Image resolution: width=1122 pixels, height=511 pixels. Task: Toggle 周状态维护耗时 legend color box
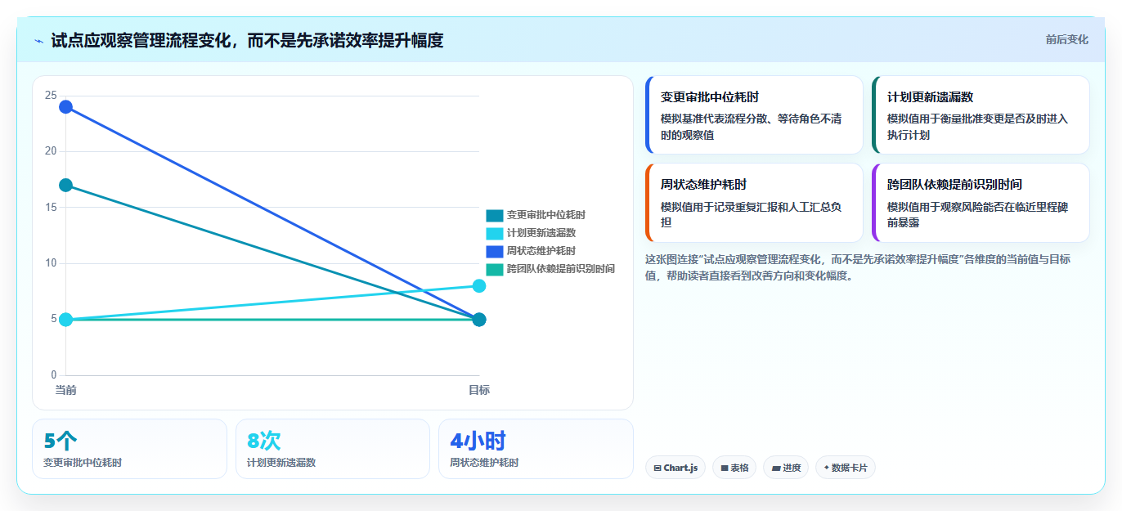pyautogui.click(x=495, y=251)
